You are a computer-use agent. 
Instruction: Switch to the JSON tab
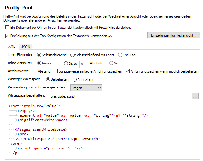(x=26, y=47)
